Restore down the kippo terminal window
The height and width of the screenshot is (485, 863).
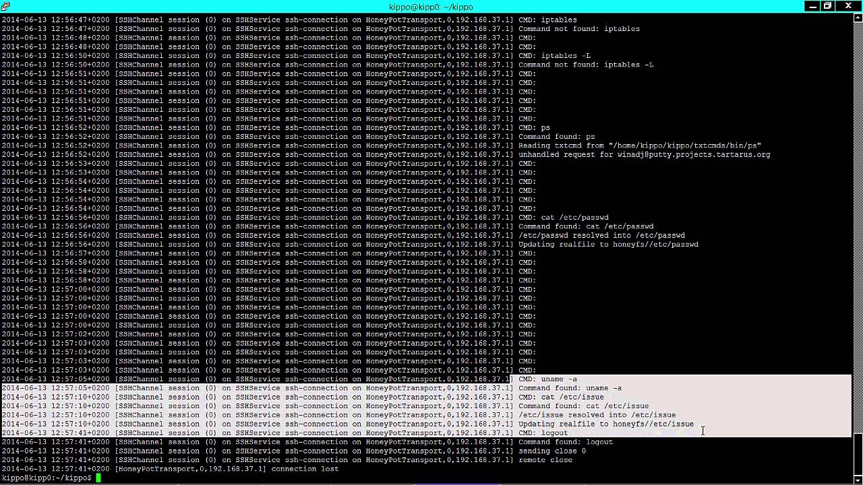click(829, 6)
